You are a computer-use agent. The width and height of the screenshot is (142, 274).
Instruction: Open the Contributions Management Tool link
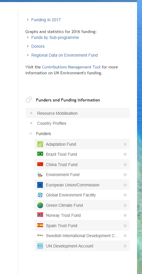pos(71,67)
